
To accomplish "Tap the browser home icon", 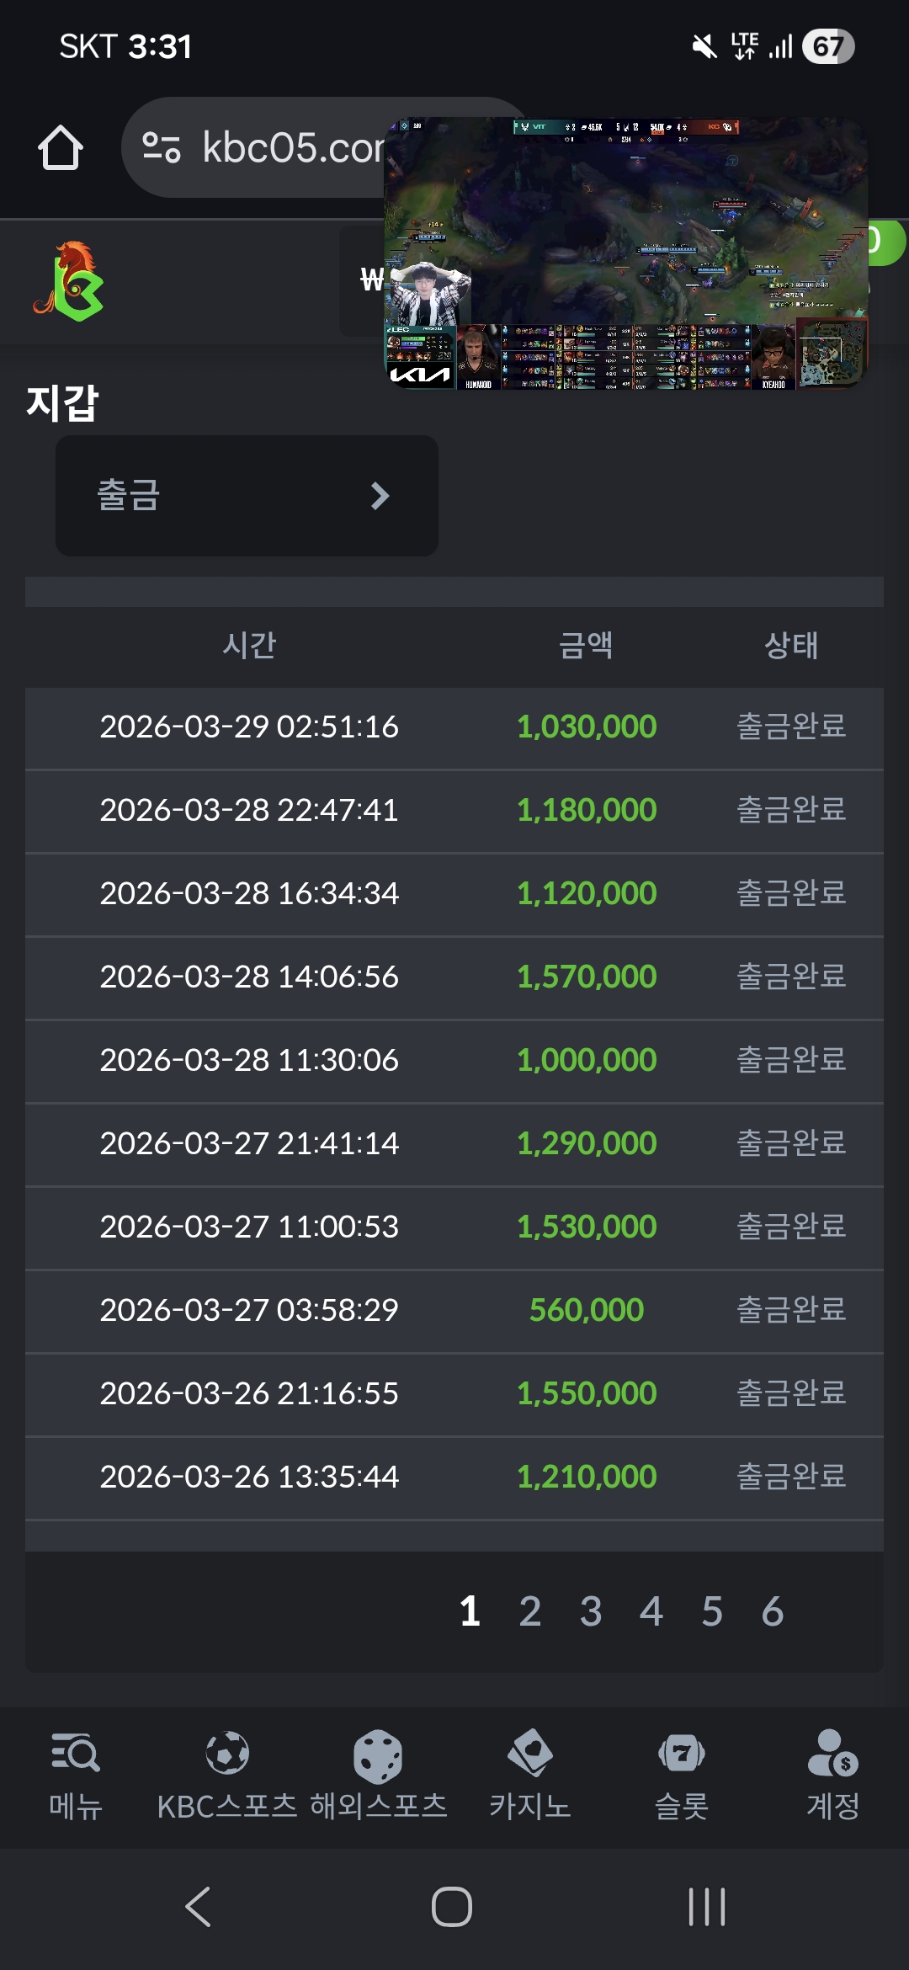I will [61, 148].
